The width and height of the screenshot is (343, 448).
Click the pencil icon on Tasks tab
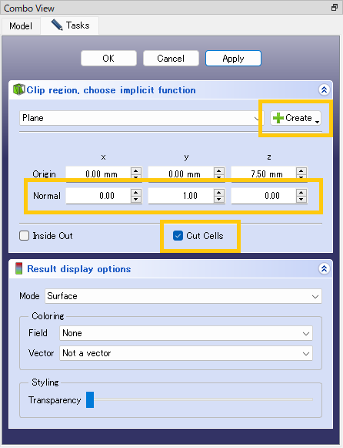(x=57, y=25)
